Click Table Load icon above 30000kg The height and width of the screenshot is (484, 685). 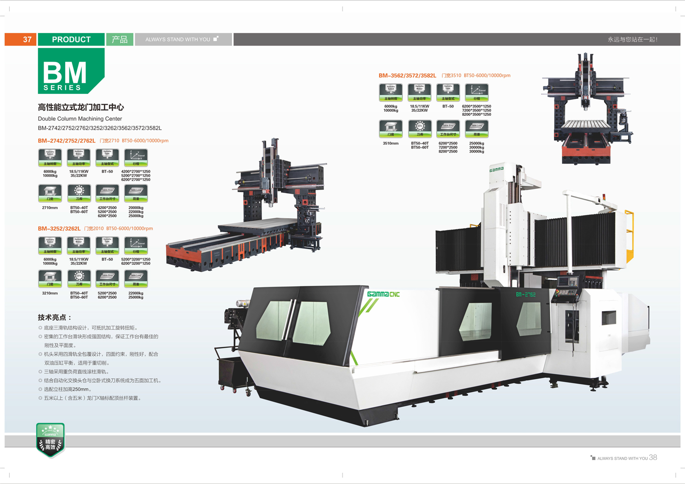477,129
